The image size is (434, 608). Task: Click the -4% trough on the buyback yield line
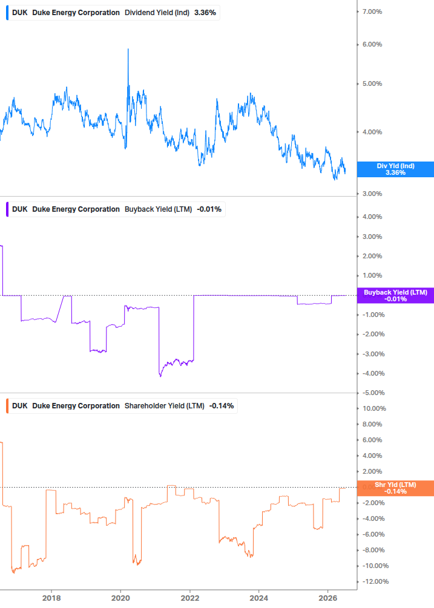point(160,376)
